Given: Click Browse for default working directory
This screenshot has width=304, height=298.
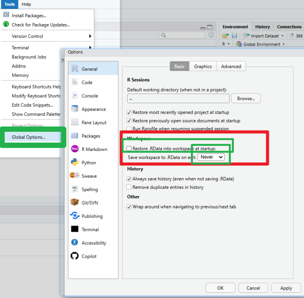Looking at the screenshot, I should point(246,98).
